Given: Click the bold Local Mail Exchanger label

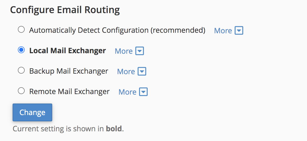Looking at the screenshot, I should point(68,51).
